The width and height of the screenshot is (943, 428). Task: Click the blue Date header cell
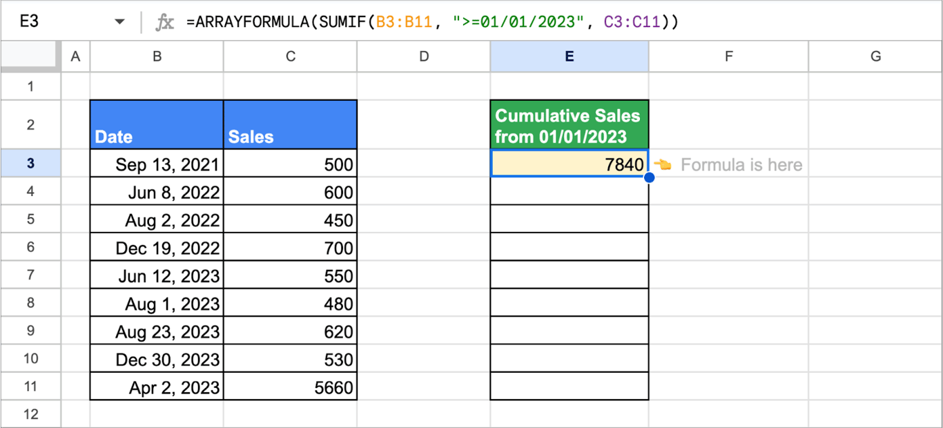157,125
